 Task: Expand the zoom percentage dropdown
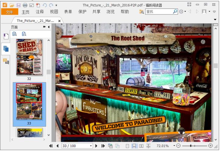[x=174, y=146]
